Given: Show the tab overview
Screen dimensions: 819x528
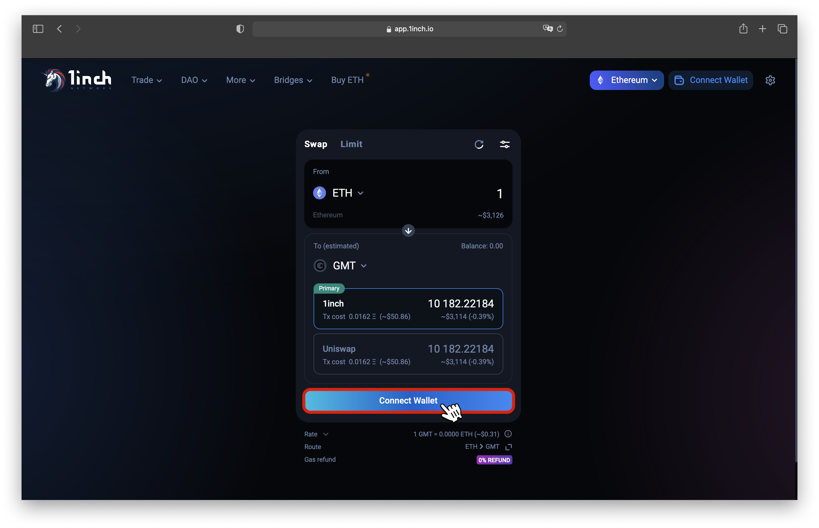Looking at the screenshot, I should tap(782, 29).
